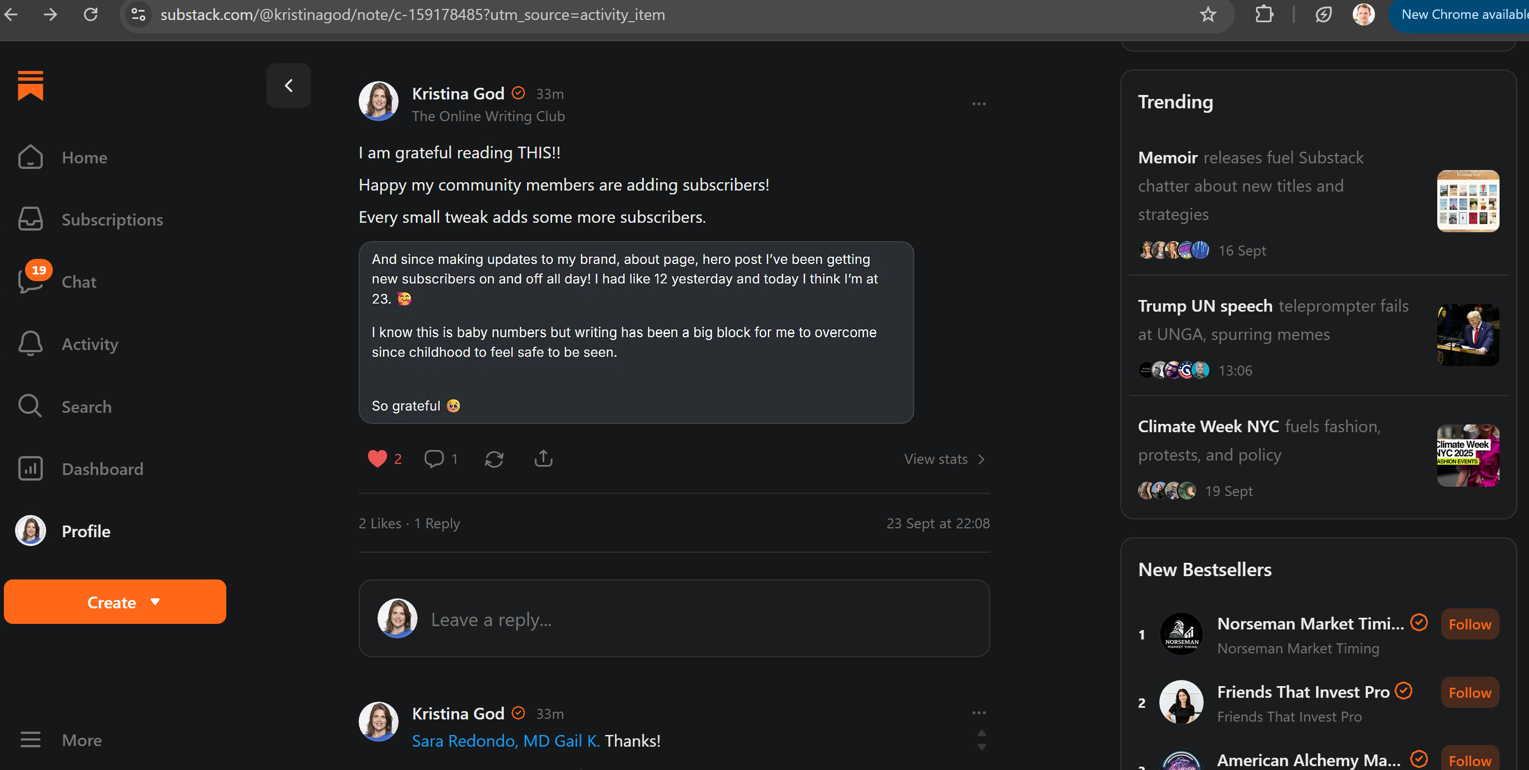
Task: Click the back chevron button
Action: coord(289,86)
